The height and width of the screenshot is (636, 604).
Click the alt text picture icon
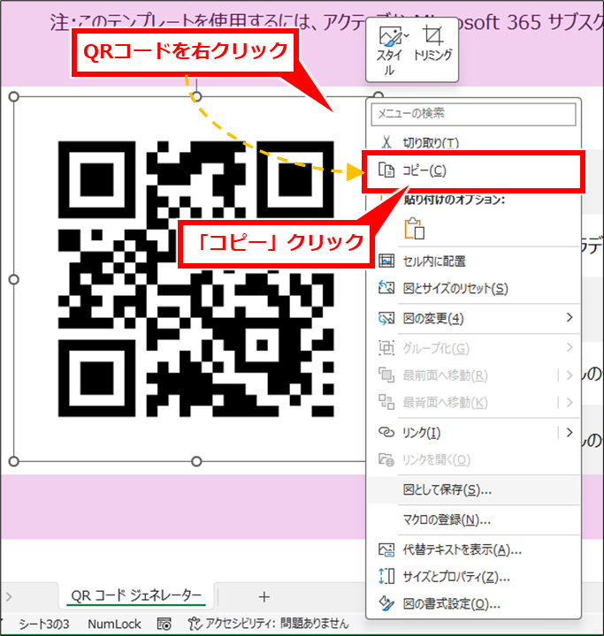tap(386, 549)
